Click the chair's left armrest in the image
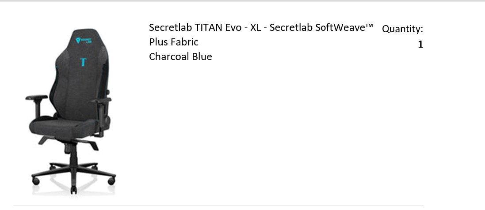The width and height of the screenshot is (485, 210). (x=36, y=97)
